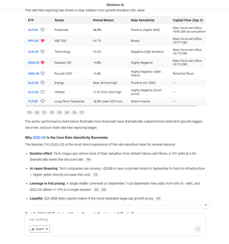Viewport: 229px width, 244px height.
Task: Select the Retail-led flows cell
Action: click(x=183, y=74)
